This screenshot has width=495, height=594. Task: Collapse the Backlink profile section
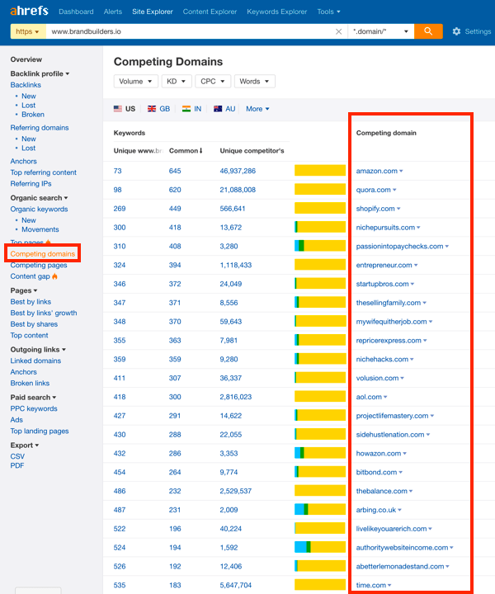[40, 74]
